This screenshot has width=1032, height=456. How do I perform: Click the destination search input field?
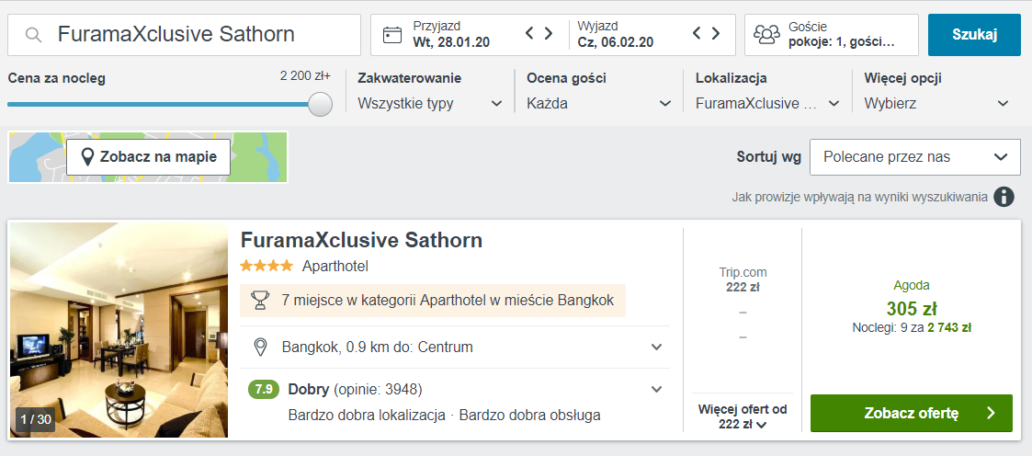pos(185,35)
